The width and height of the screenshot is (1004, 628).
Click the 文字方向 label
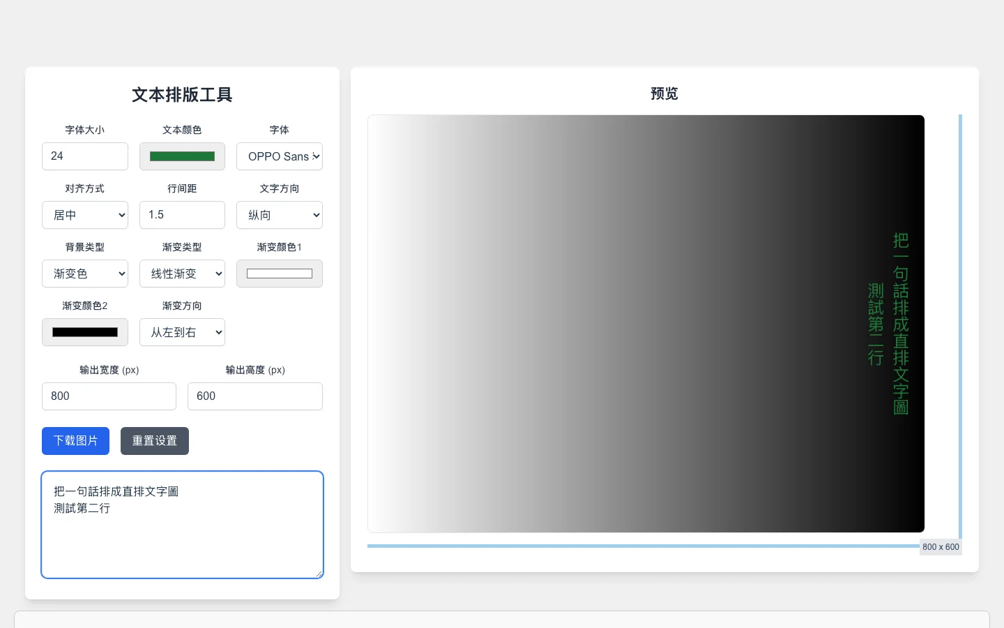pos(280,188)
